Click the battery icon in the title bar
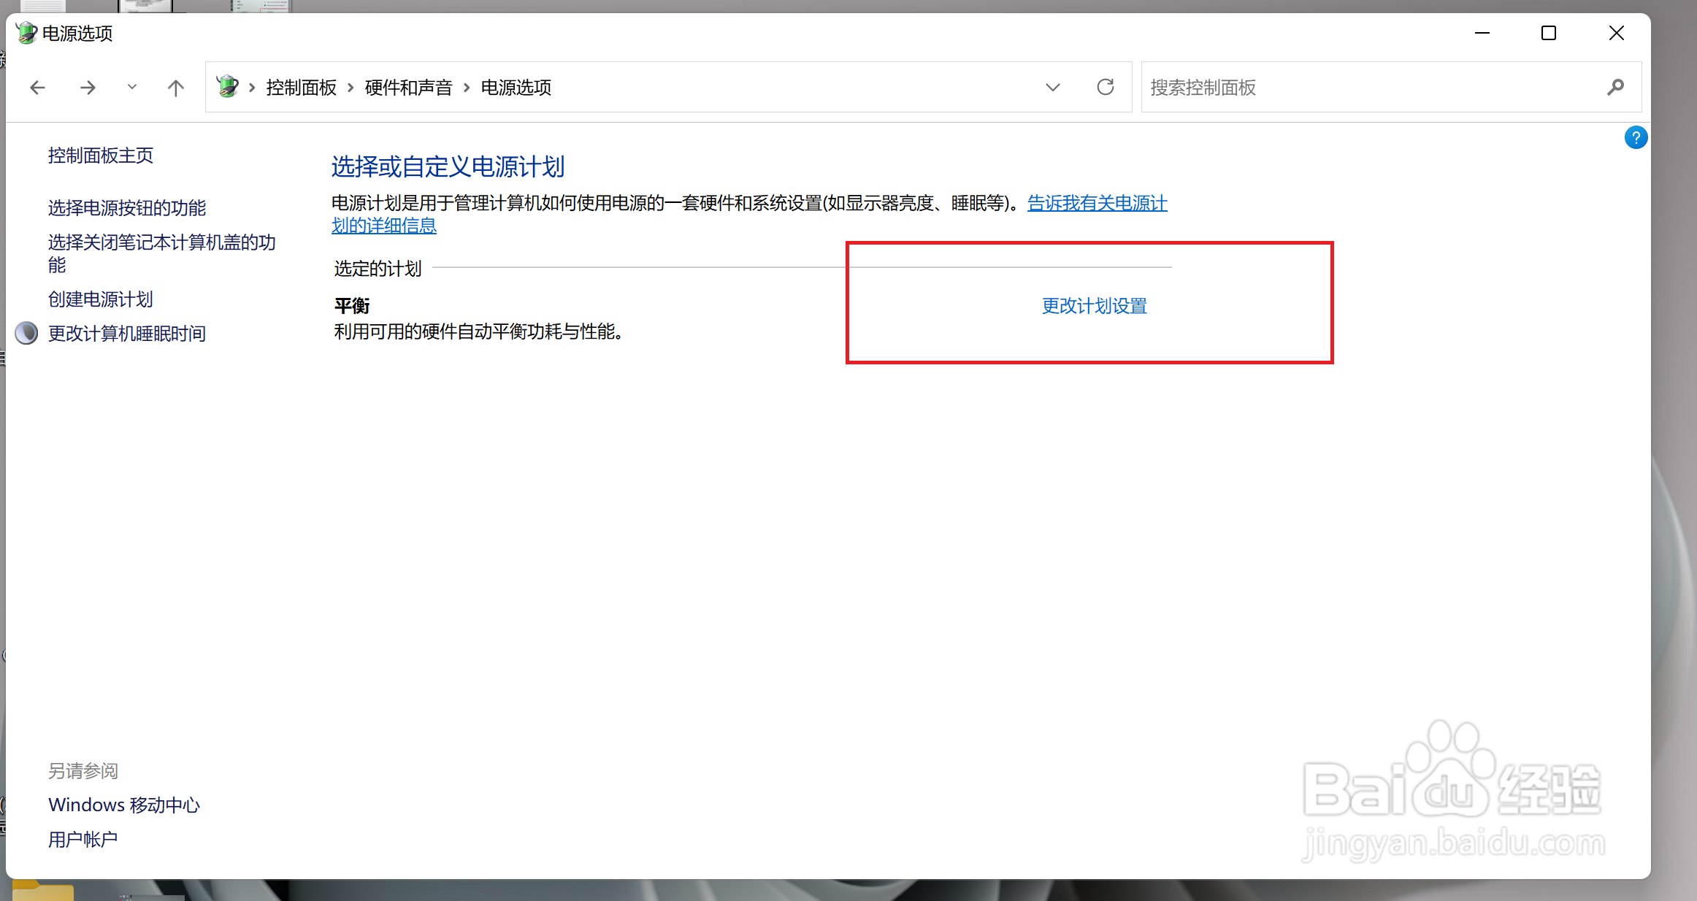The image size is (1697, 901). click(26, 33)
